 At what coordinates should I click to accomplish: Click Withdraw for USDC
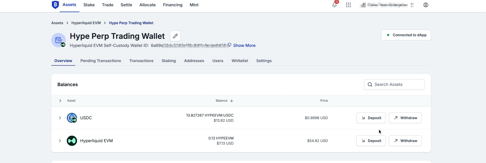(405, 118)
